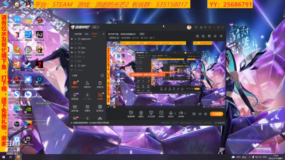The height and width of the screenshot is (160, 285).
Task: Click 修改 button next to stream title
Action: pyautogui.click(x=142, y=34)
